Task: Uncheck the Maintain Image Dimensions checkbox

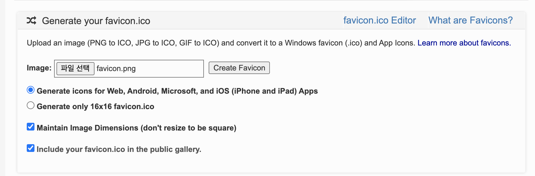Action: click(x=31, y=127)
